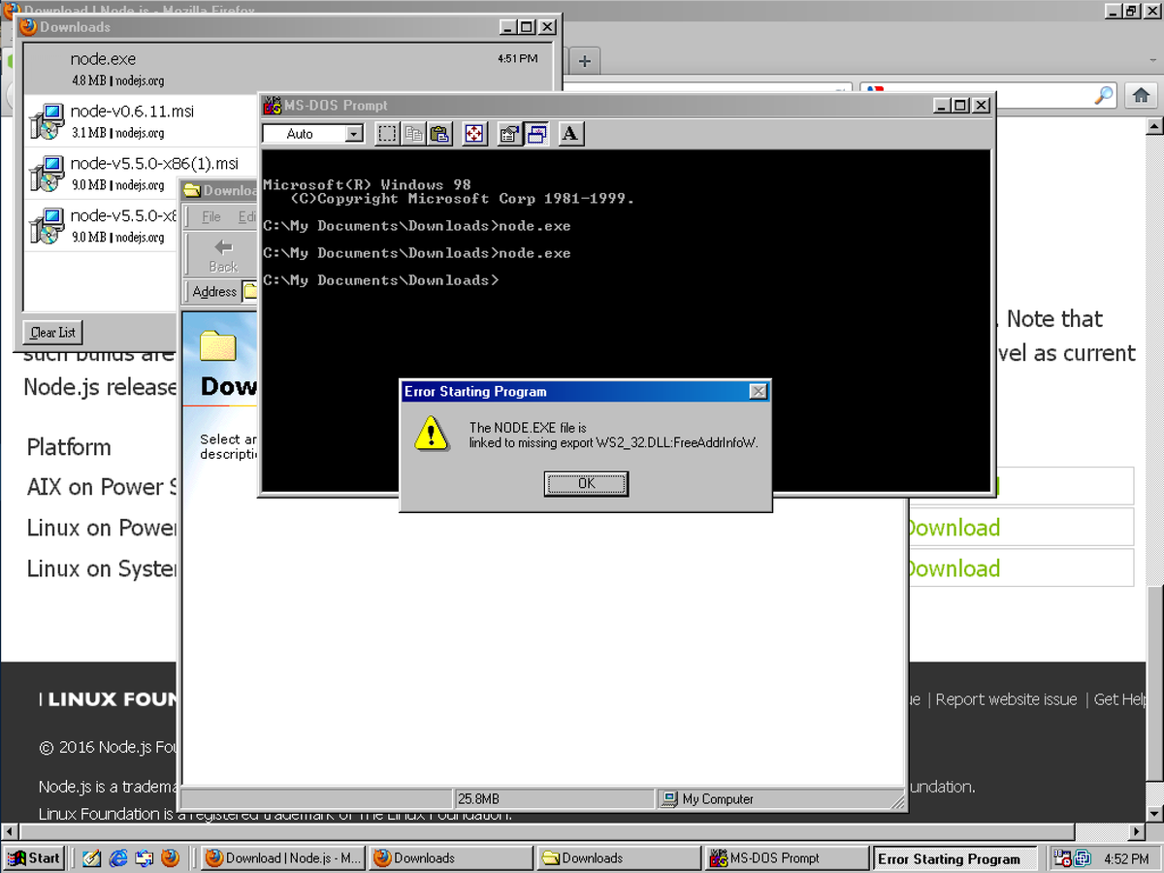The height and width of the screenshot is (873, 1164).
Task: Switch to Download | Node.js taskbar button
Action: coord(283,857)
